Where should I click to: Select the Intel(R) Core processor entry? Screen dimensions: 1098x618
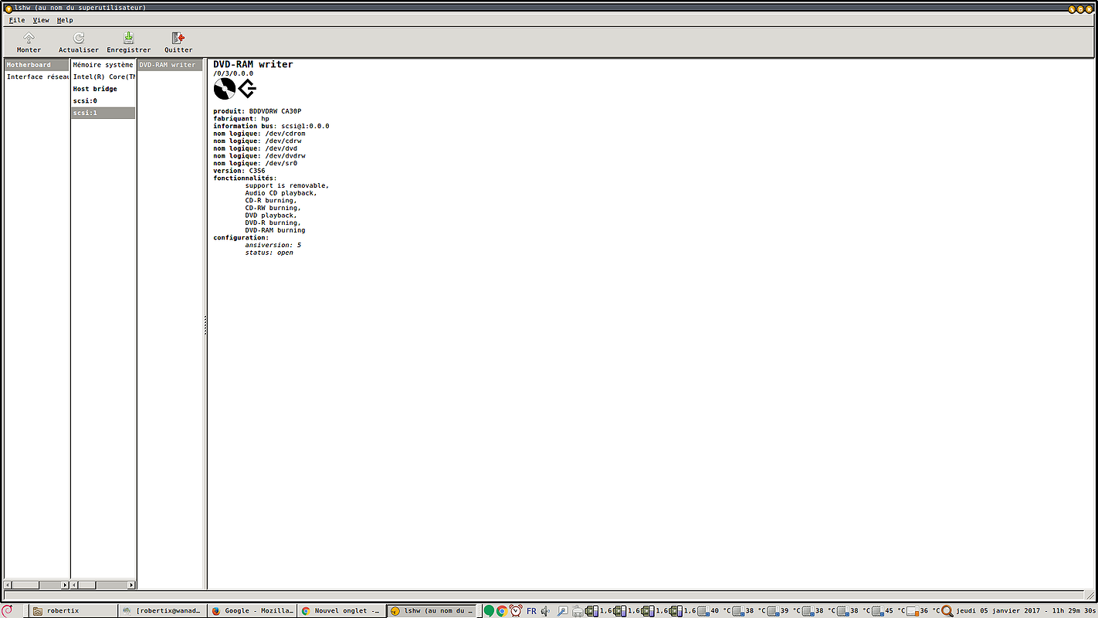pyautogui.click(x=103, y=76)
